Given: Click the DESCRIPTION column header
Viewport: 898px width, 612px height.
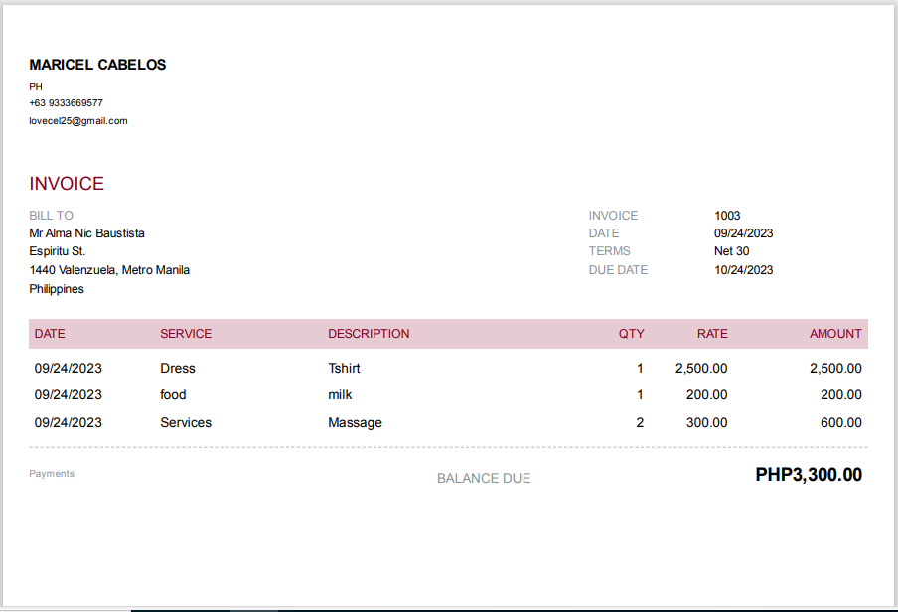Looking at the screenshot, I should (369, 334).
